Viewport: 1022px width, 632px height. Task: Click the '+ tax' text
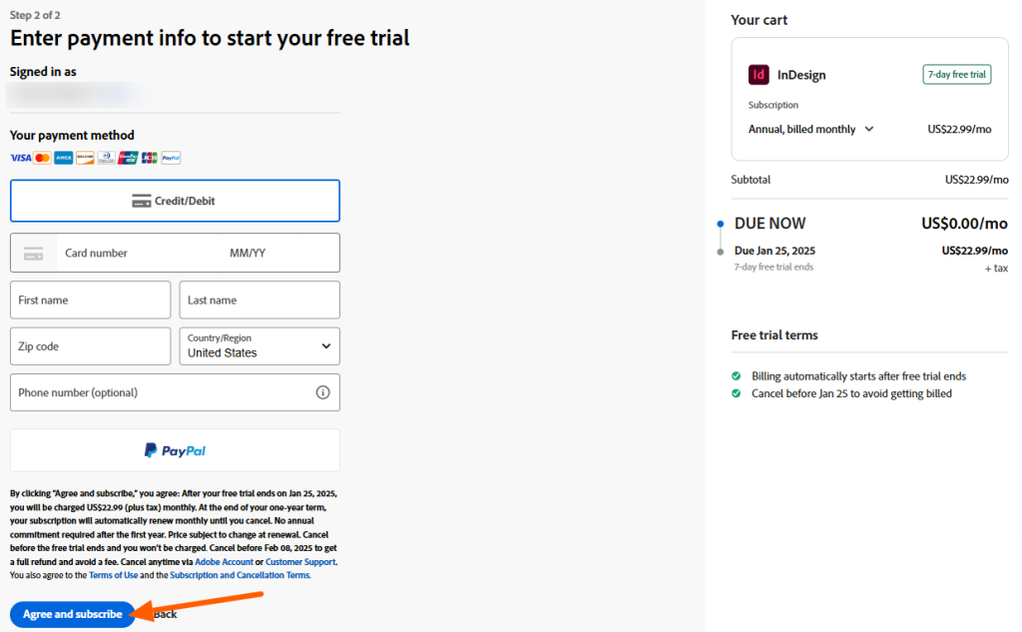pos(996,268)
